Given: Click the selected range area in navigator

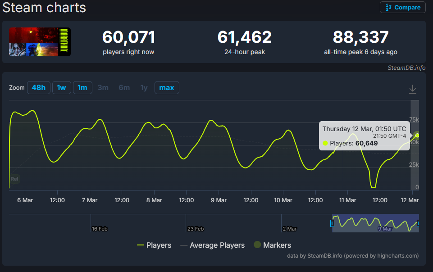Looking at the screenshot, I should tap(375, 223).
